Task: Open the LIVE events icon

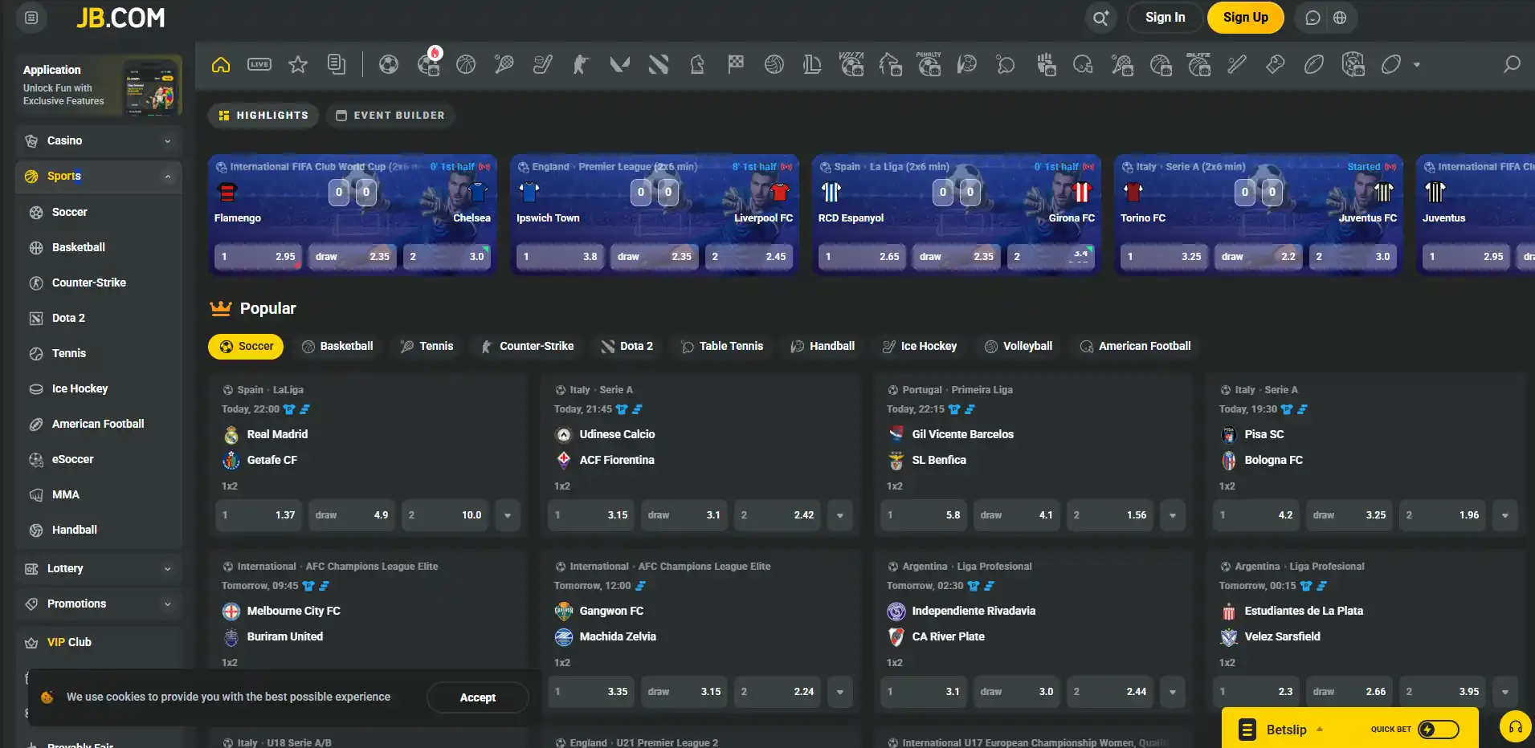Action: pyautogui.click(x=259, y=64)
